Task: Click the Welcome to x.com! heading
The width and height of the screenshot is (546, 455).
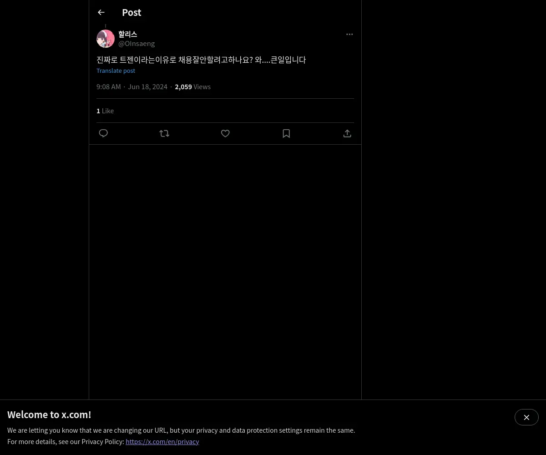Action: point(49,415)
